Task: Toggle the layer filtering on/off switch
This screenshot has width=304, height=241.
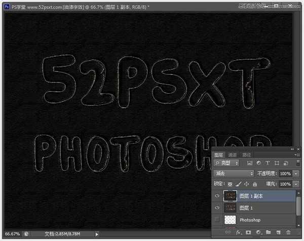Action: pyautogui.click(x=298, y=163)
